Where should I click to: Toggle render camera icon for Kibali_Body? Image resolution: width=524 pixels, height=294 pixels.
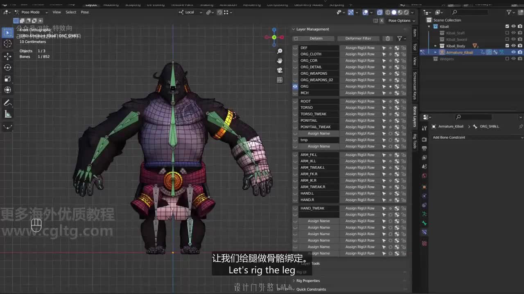pos(520,46)
